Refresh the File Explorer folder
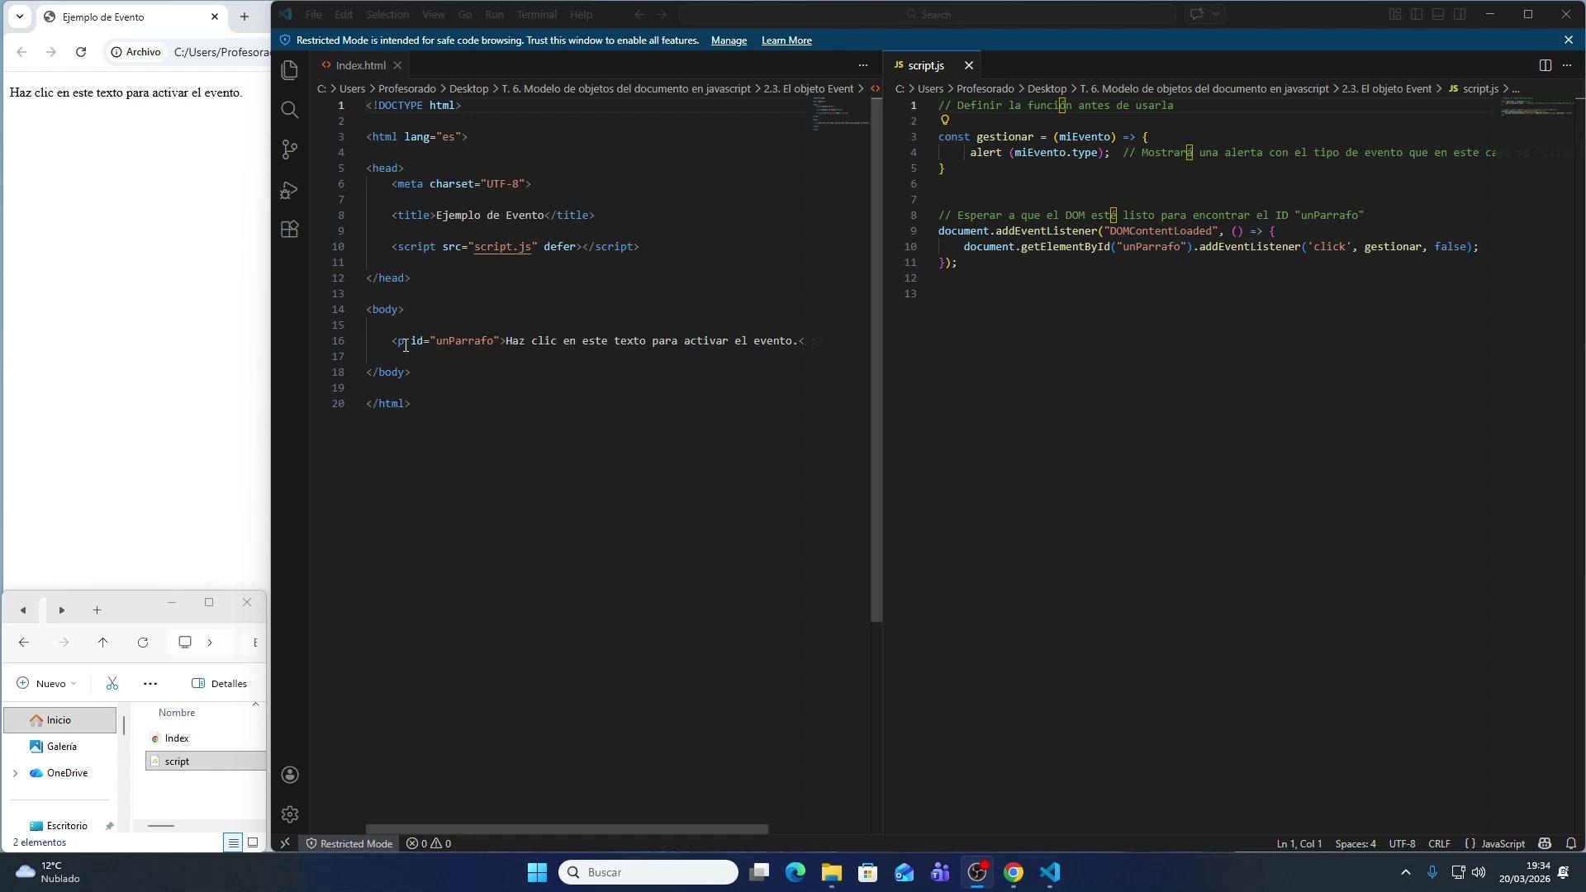The height and width of the screenshot is (892, 1586). tap(143, 643)
